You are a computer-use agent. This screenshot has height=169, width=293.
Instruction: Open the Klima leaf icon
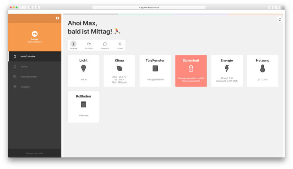point(119,69)
